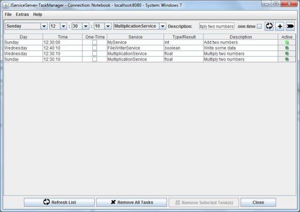The width and height of the screenshot is (300, 212).
Task: Minimize the TaskManager window
Action: click(x=266, y=4)
